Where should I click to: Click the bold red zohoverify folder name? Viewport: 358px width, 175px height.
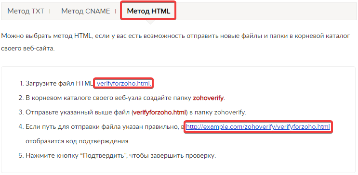(x=208, y=98)
